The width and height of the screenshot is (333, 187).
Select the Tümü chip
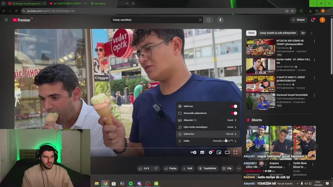251,33
